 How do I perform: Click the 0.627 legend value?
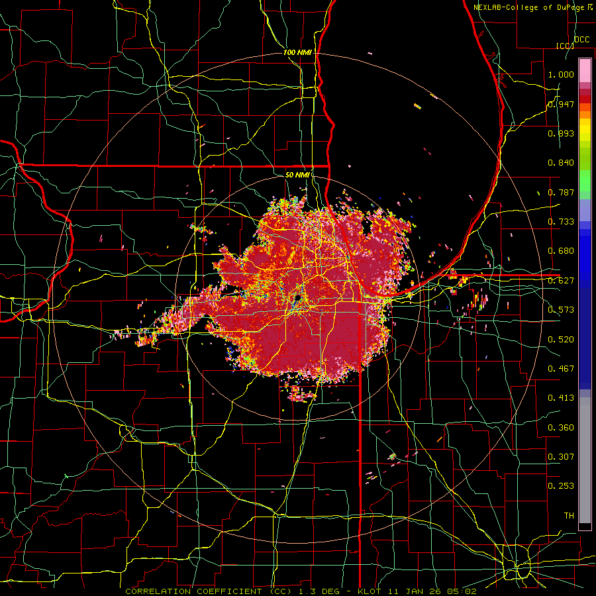(x=561, y=281)
